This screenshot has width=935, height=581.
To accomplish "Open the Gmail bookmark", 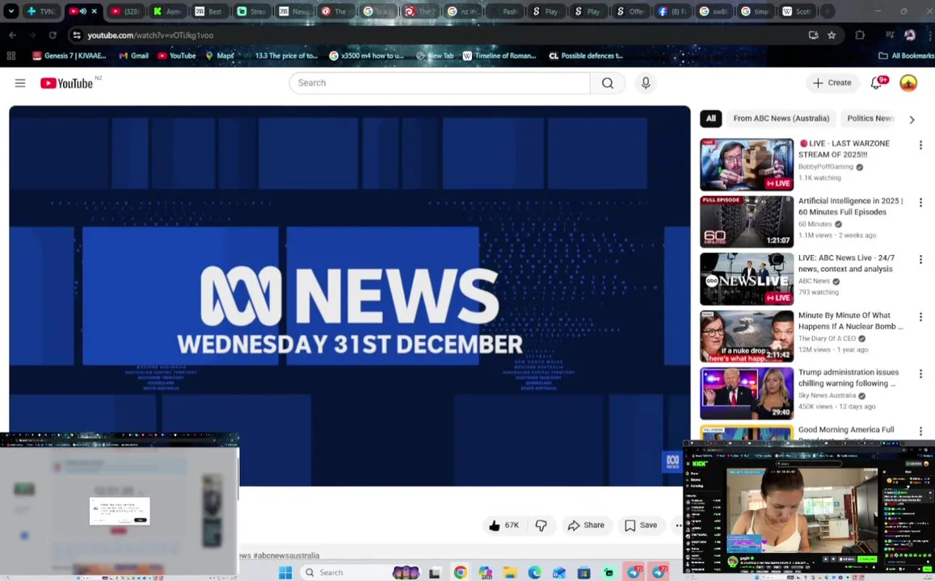I will click(133, 56).
